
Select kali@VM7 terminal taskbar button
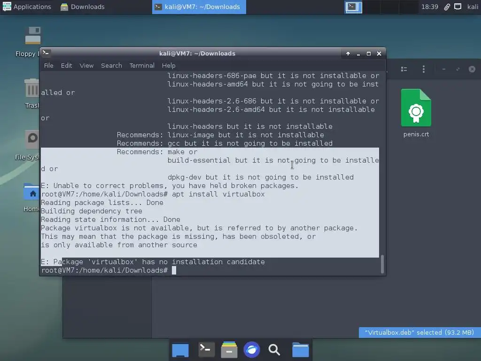tap(199, 7)
